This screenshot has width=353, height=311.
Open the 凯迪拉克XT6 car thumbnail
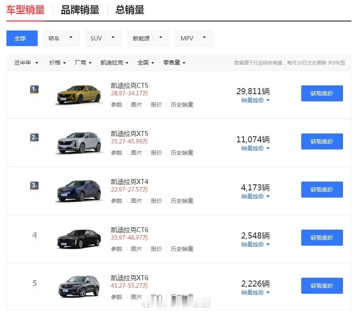(79, 287)
